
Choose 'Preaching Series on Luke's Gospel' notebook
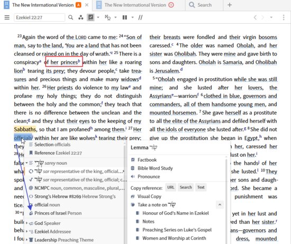(x=174, y=230)
